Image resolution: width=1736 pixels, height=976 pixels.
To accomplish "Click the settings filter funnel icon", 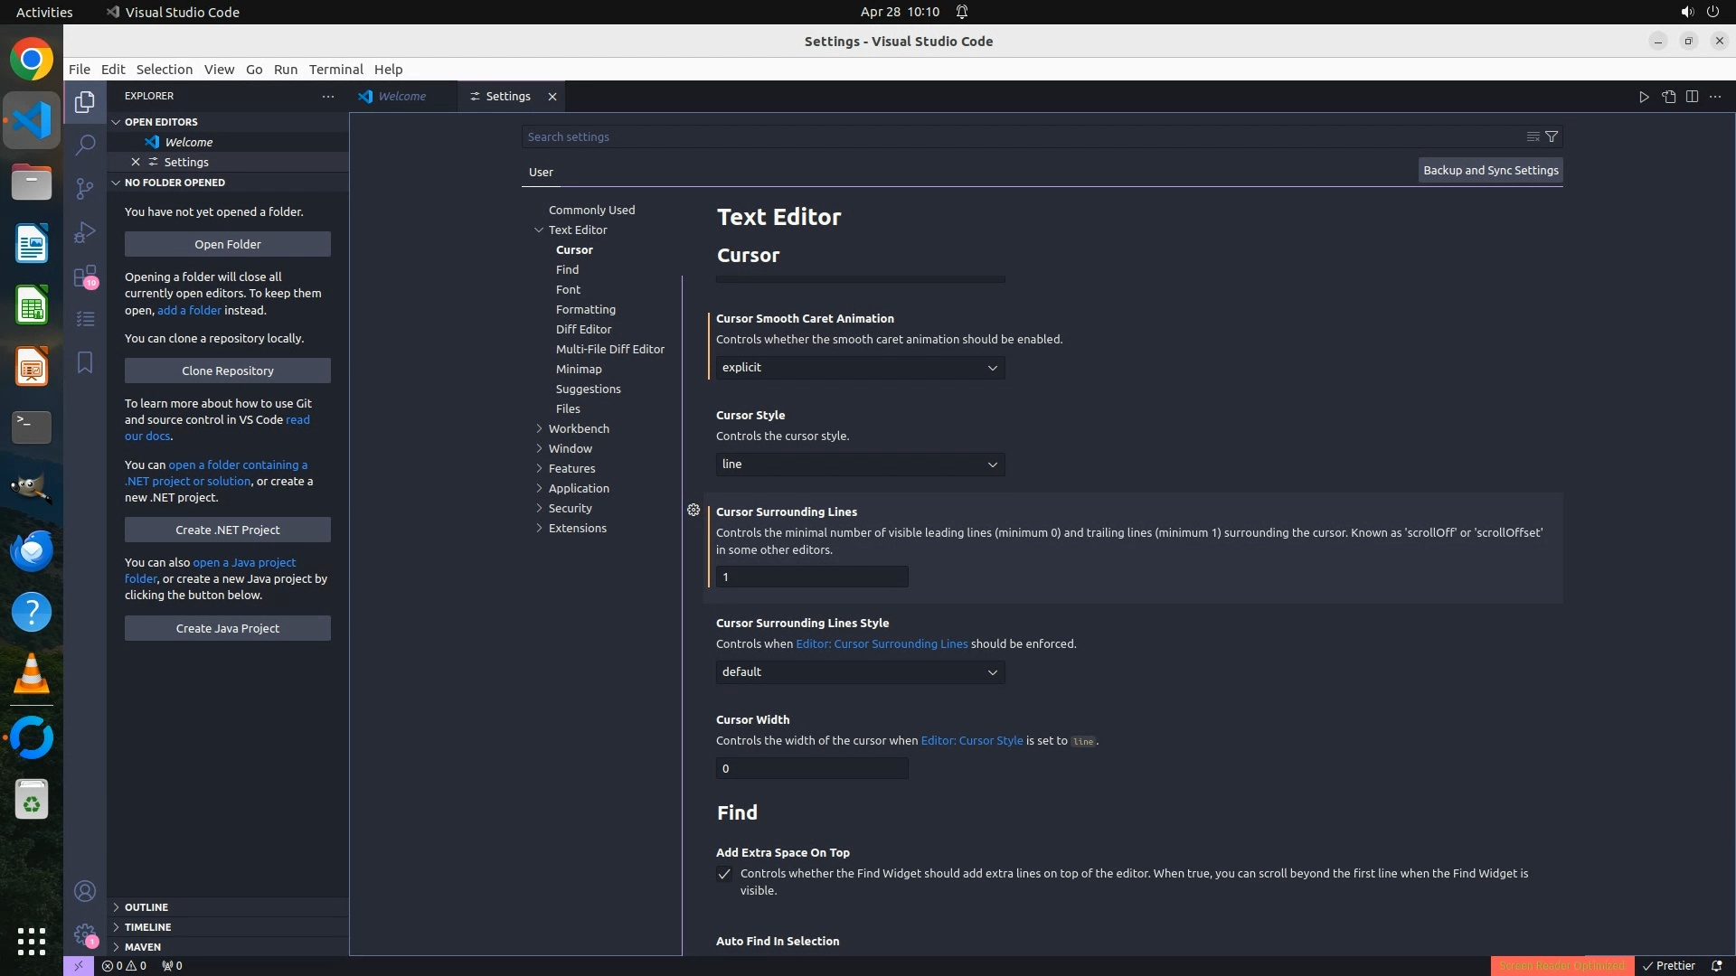I will pyautogui.click(x=1552, y=136).
